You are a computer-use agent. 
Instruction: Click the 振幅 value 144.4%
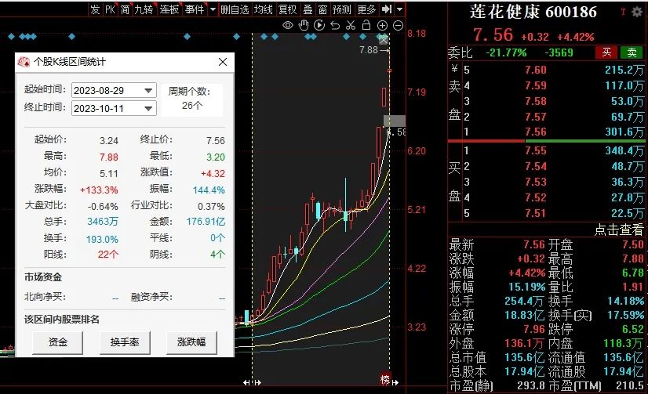pos(209,190)
